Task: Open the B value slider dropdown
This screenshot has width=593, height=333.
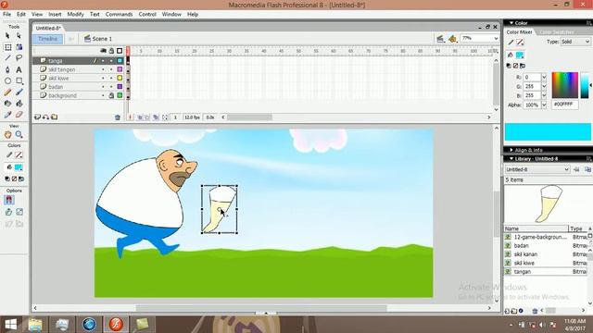Action: (x=544, y=95)
